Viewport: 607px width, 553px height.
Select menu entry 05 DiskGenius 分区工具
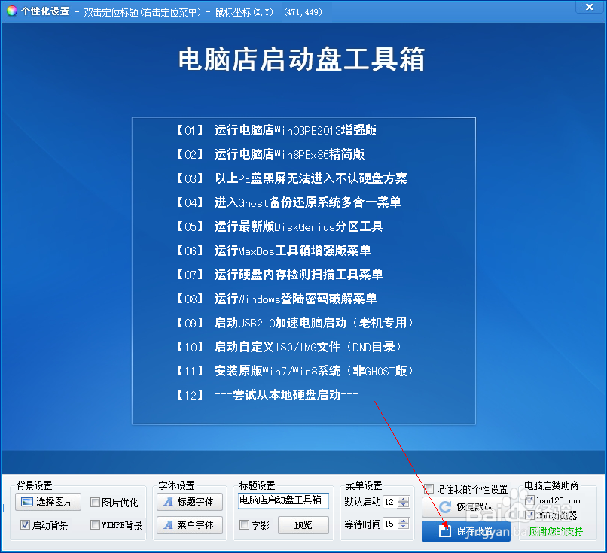click(x=276, y=226)
